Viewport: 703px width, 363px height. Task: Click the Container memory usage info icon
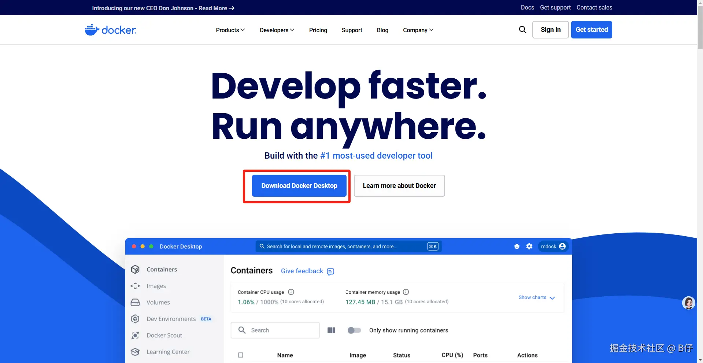[x=406, y=292]
